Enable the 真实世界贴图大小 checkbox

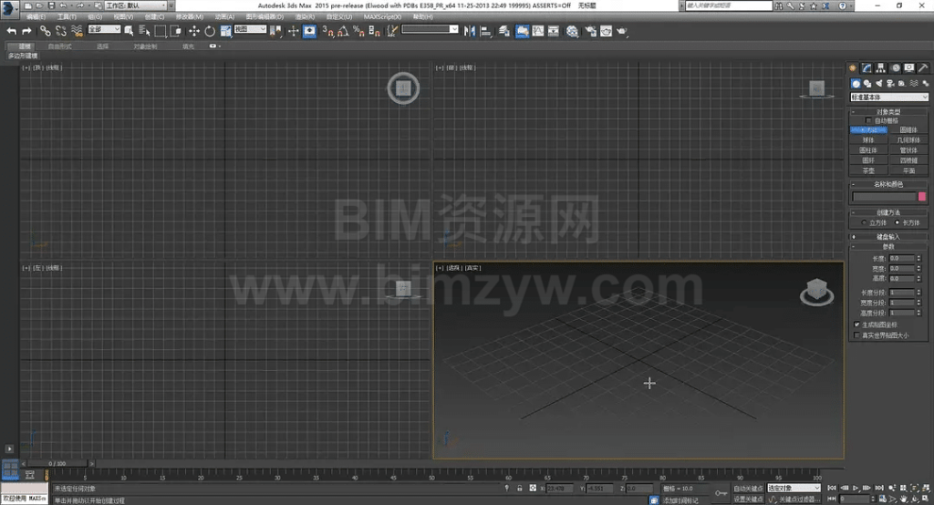coord(857,335)
